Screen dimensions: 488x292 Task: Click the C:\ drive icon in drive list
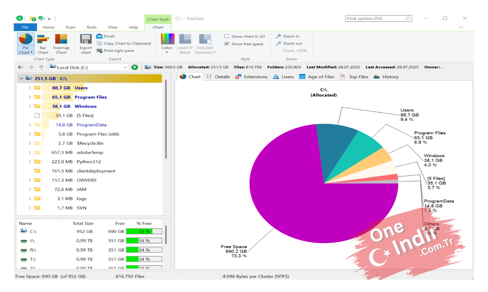click(x=24, y=231)
